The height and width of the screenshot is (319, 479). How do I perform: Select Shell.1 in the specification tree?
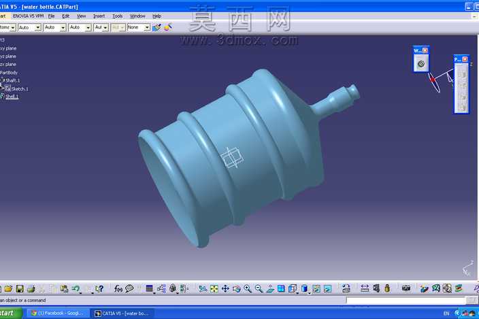tap(12, 97)
